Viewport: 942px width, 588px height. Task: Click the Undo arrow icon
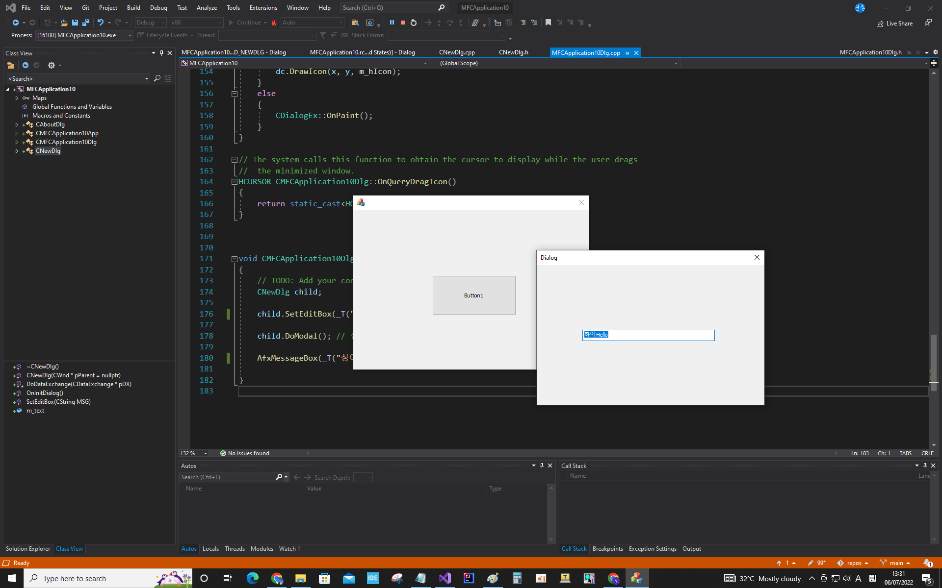click(x=101, y=23)
